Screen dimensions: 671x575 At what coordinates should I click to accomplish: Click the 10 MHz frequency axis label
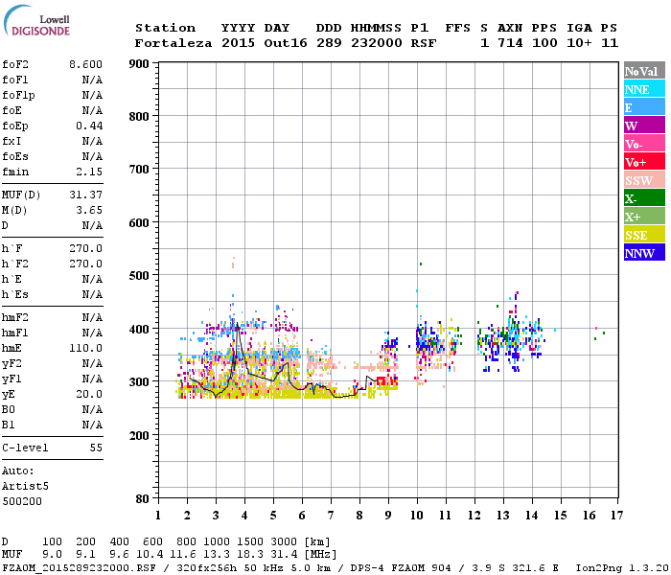(x=417, y=516)
